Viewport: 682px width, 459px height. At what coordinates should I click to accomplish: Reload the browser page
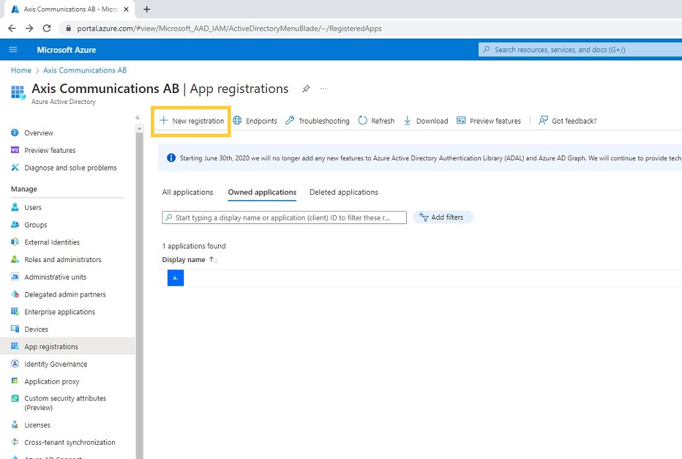47,29
